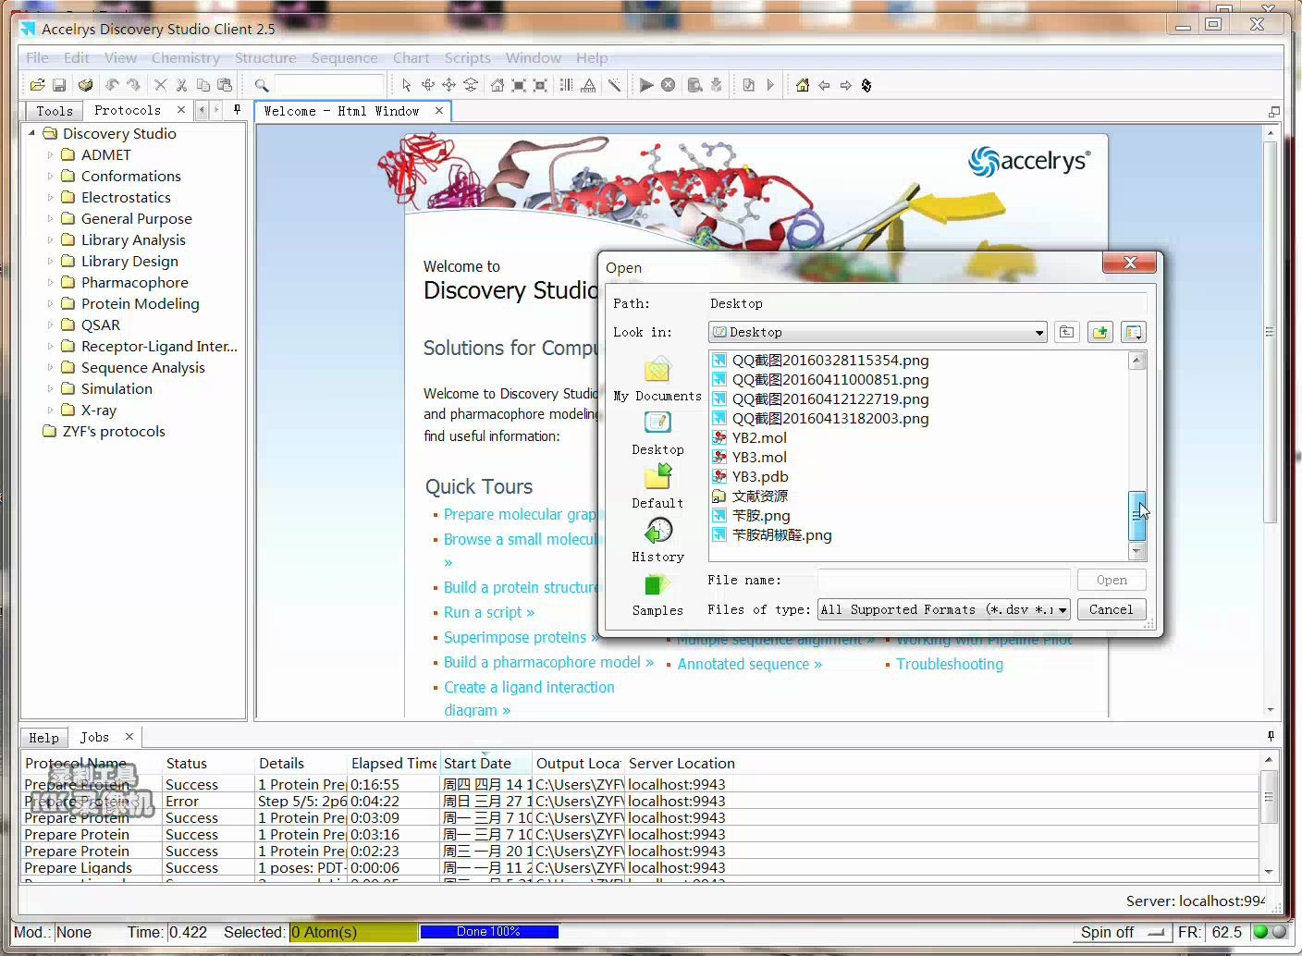Click the Delete (X) toolbar icon
The height and width of the screenshot is (956, 1302).
[x=160, y=85]
